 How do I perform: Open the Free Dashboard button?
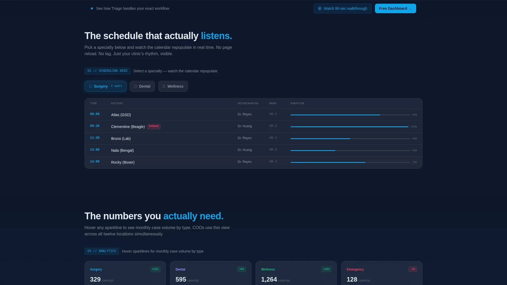[x=395, y=8]
